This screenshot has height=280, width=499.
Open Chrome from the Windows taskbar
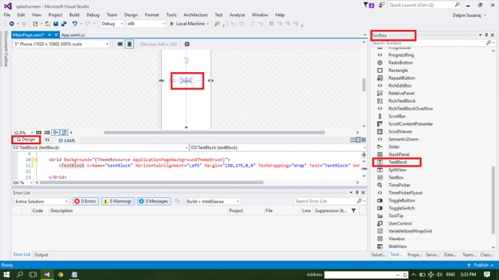[x=61, y=275]
